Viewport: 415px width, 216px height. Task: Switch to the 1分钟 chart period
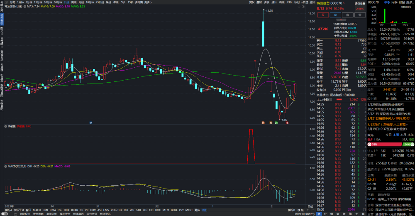[x=20, y=2]
